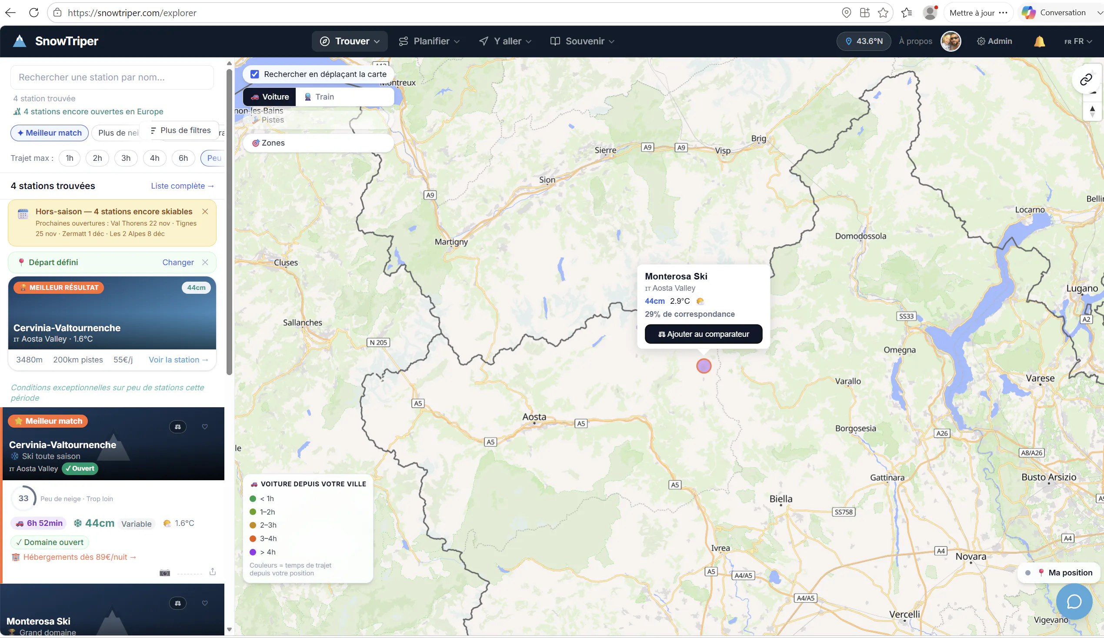Add Cervinia-Valtournenche to comparator icon

(178, 426)
